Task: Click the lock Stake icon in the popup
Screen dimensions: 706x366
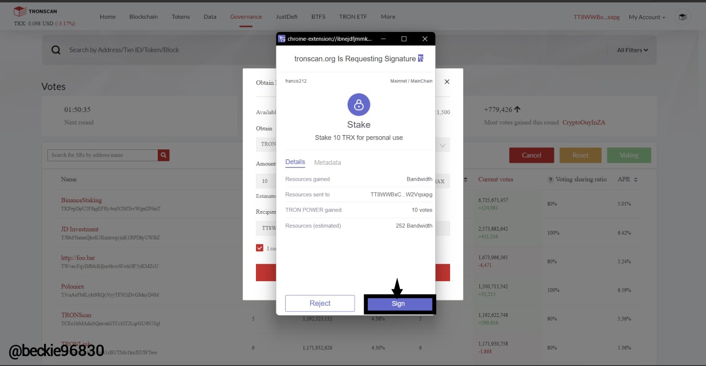Action: (359, 104)
